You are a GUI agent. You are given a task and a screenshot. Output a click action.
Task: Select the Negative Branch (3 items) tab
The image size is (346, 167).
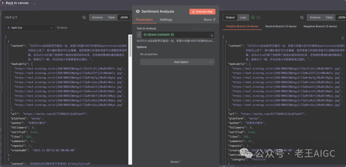(x=320, y=26)
